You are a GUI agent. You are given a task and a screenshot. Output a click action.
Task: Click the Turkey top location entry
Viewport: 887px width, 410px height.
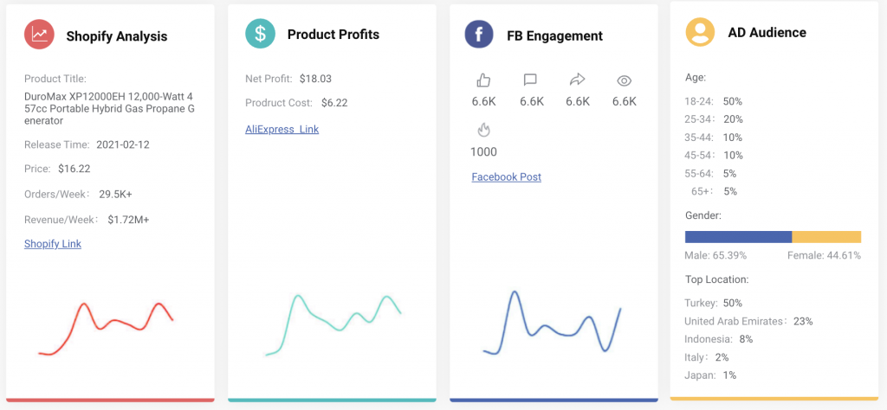click(702, 304)
